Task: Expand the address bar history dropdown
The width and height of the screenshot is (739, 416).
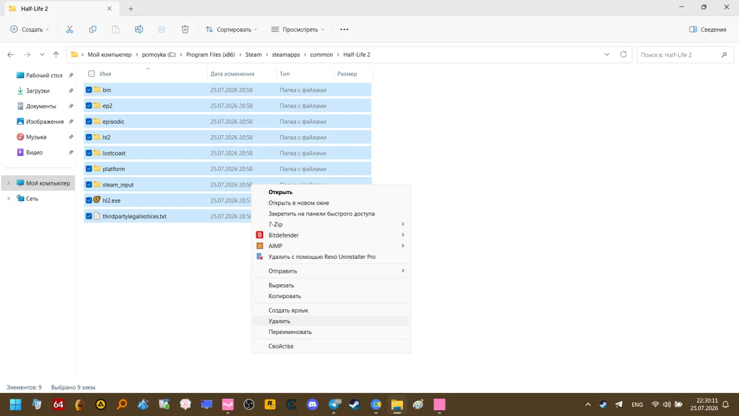Action: [x=607, y=54]
